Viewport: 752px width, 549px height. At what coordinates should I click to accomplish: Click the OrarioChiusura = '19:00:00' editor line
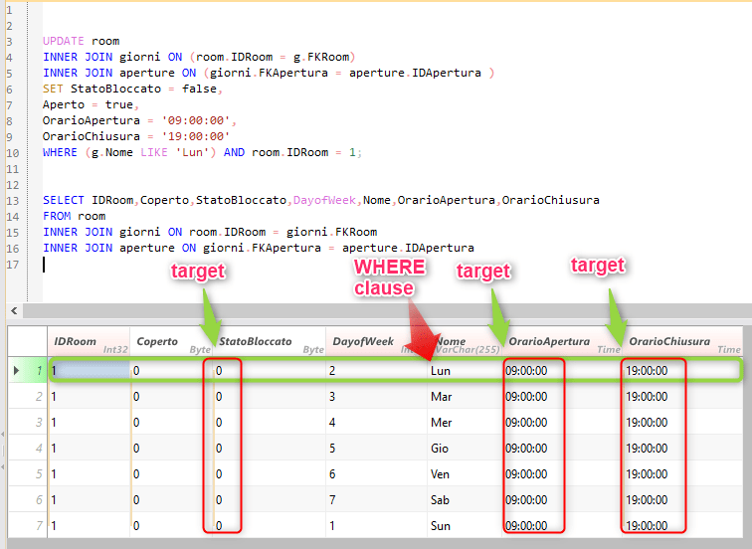(x=136, y=136)
